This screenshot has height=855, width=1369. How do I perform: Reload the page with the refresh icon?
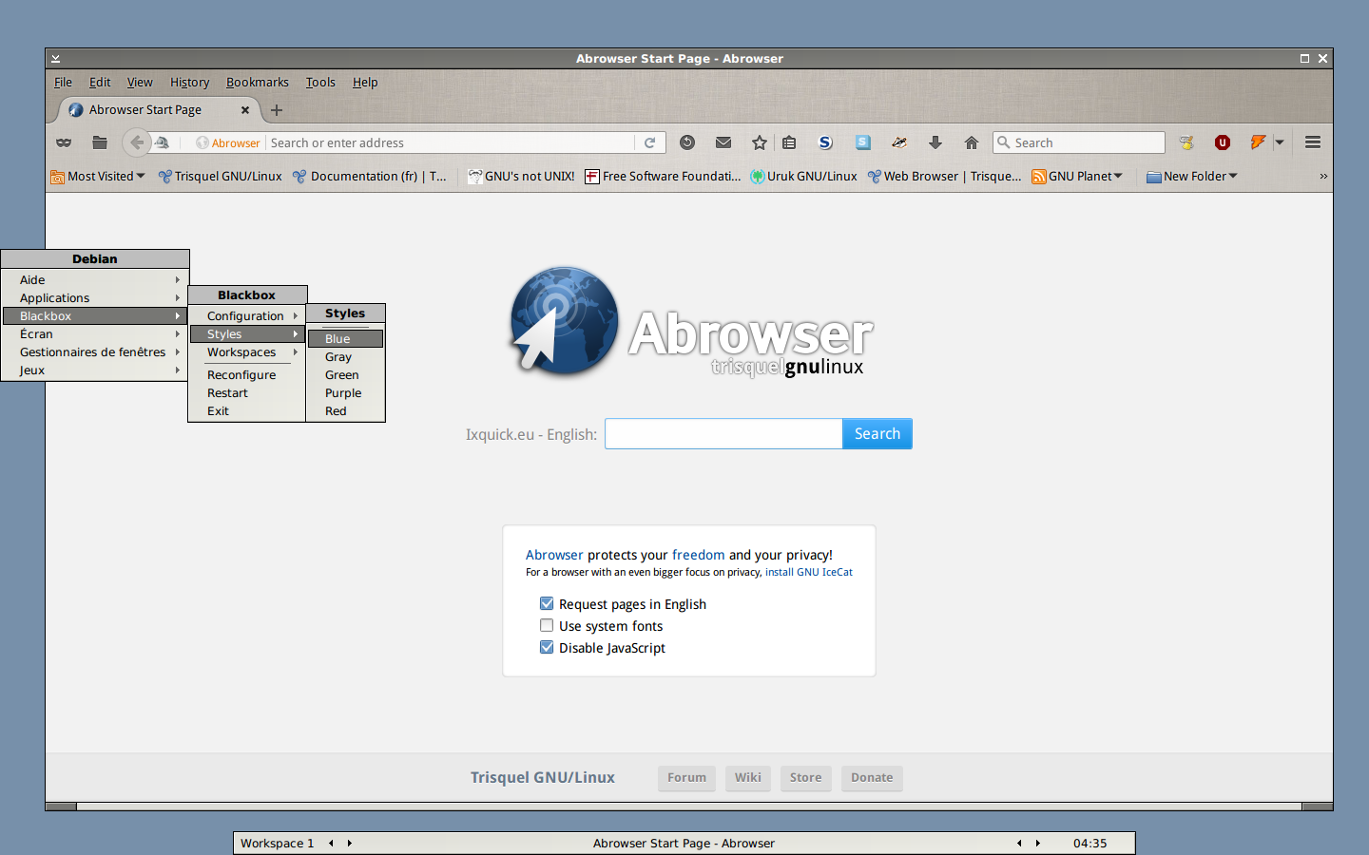pyautogui.click(x=650, y=142)
